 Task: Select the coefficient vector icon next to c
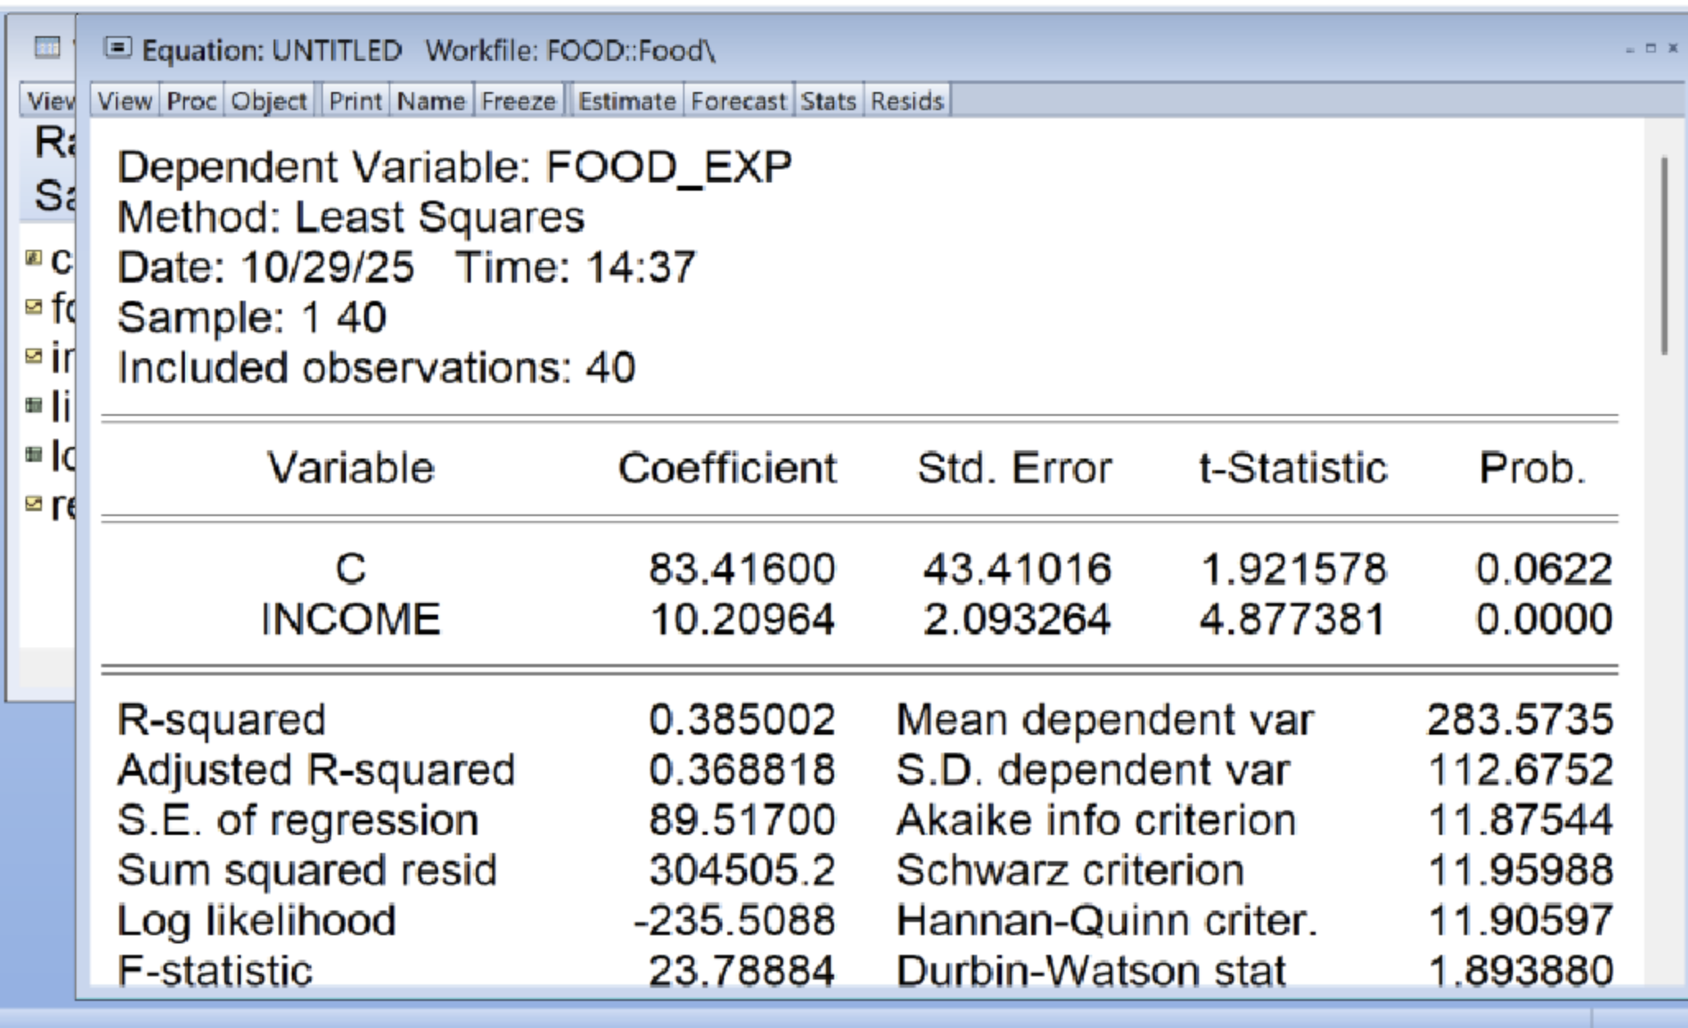(x=33, y=259)
